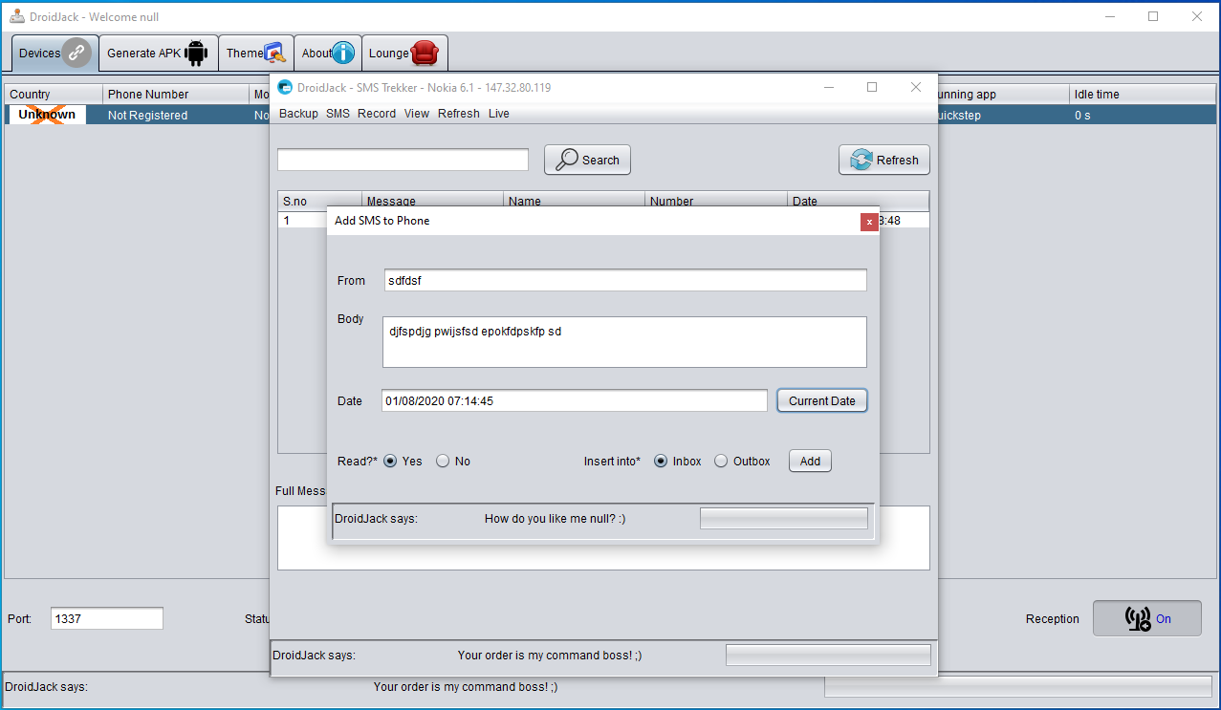Open the Backup menu in SMS Trekker
This screenshot has width=1221, height=710.
298,114
